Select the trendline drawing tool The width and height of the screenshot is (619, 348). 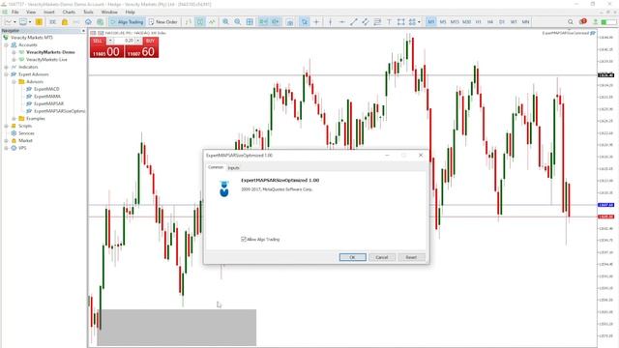point(354,22)
